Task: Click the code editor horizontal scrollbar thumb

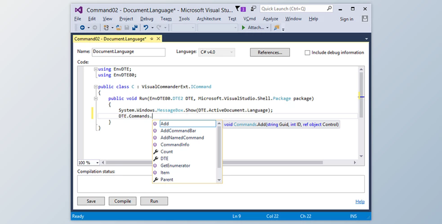Action: (215, 163)
